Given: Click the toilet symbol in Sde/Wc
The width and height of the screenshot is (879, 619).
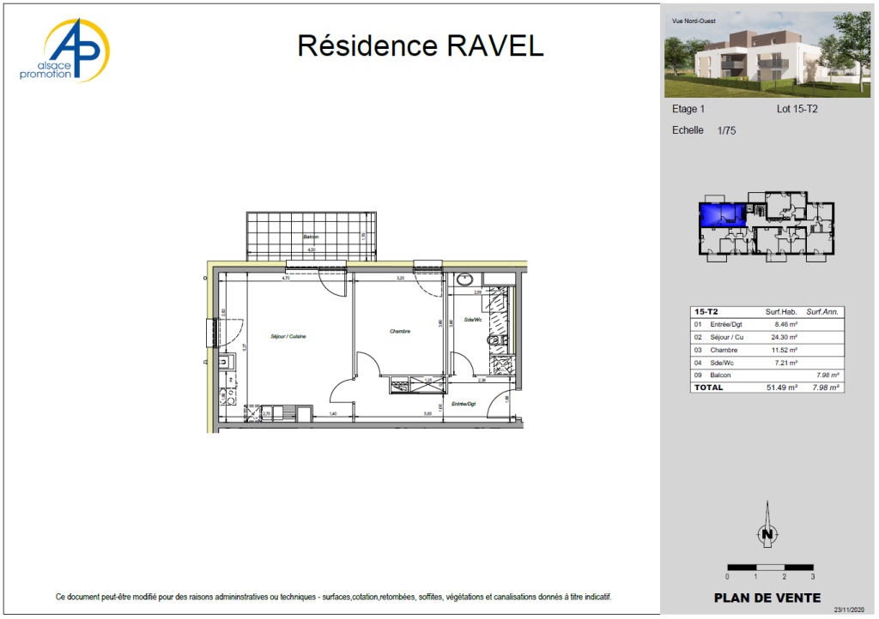Looking at the screenshot, I should 495,341.
